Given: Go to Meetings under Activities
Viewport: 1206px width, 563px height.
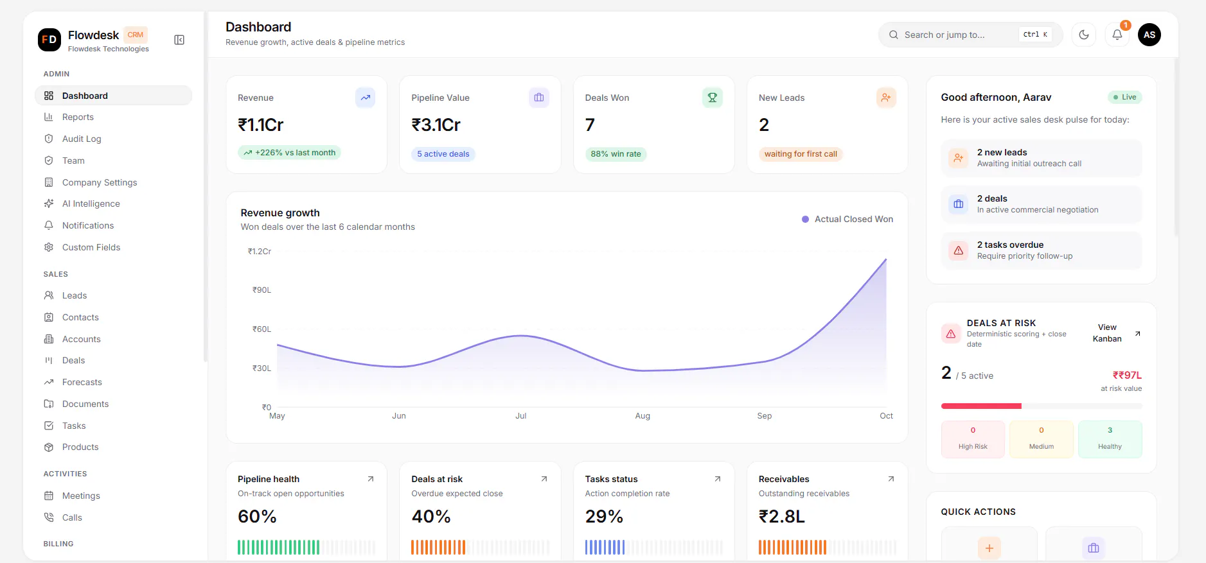Looking at the screenshot, I should 113,496.
